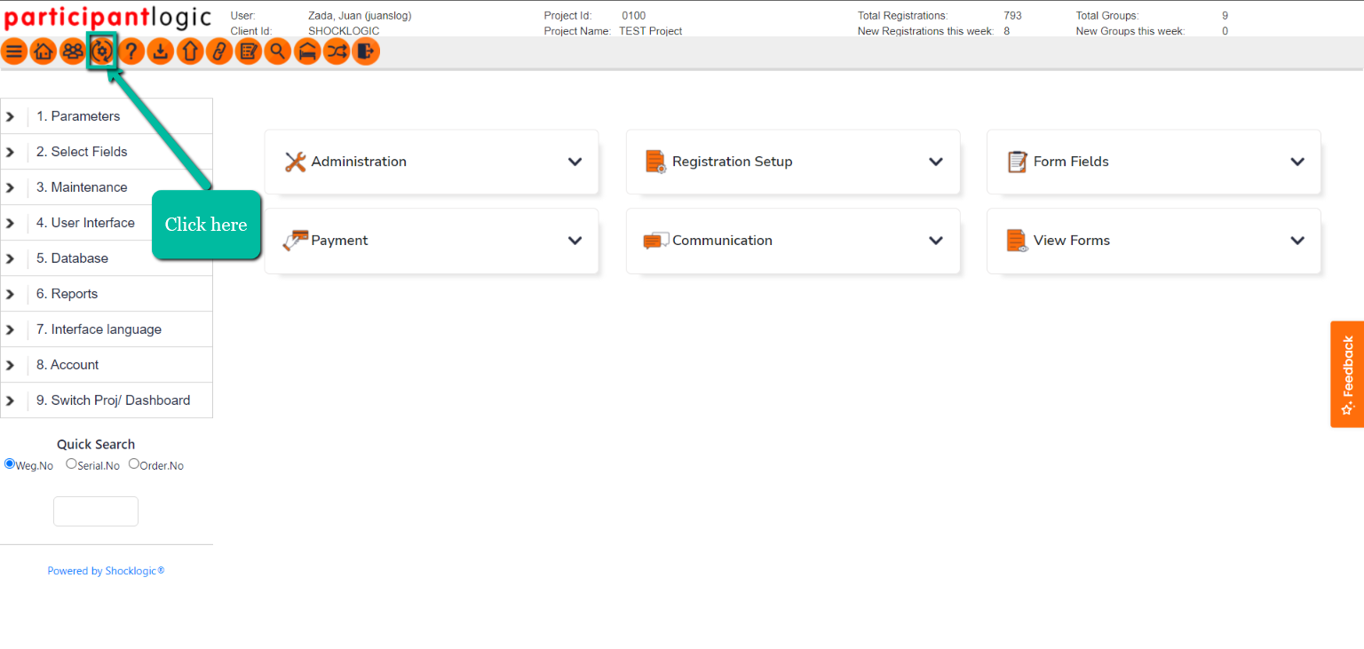Image resolution: width=1364 pixels, height=649 pixels.
Task: Expand the Registration Setup panel
Action: 792,162
